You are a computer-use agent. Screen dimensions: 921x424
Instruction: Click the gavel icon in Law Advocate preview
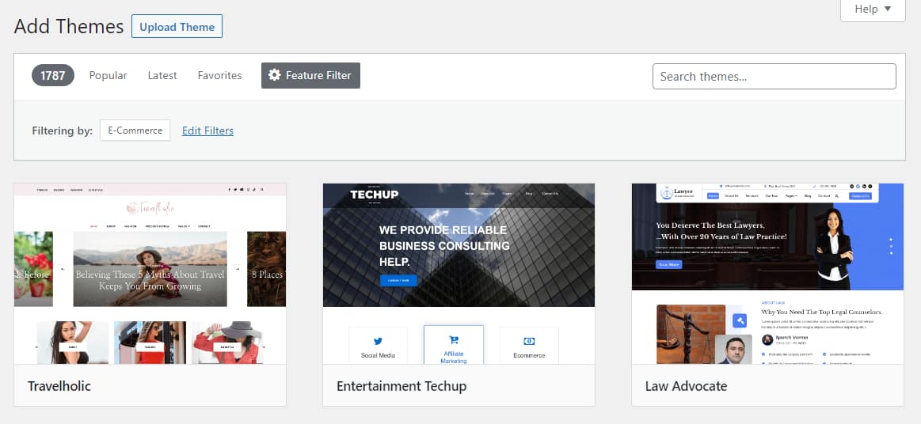740,321
